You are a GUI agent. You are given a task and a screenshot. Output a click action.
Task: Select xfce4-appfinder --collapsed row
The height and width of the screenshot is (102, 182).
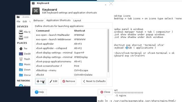tap(71, 48)
